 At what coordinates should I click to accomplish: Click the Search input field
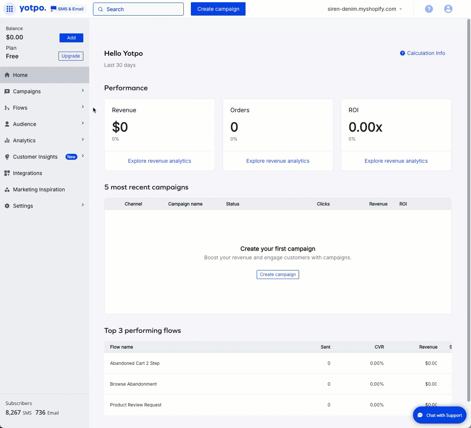coord(138,9)
